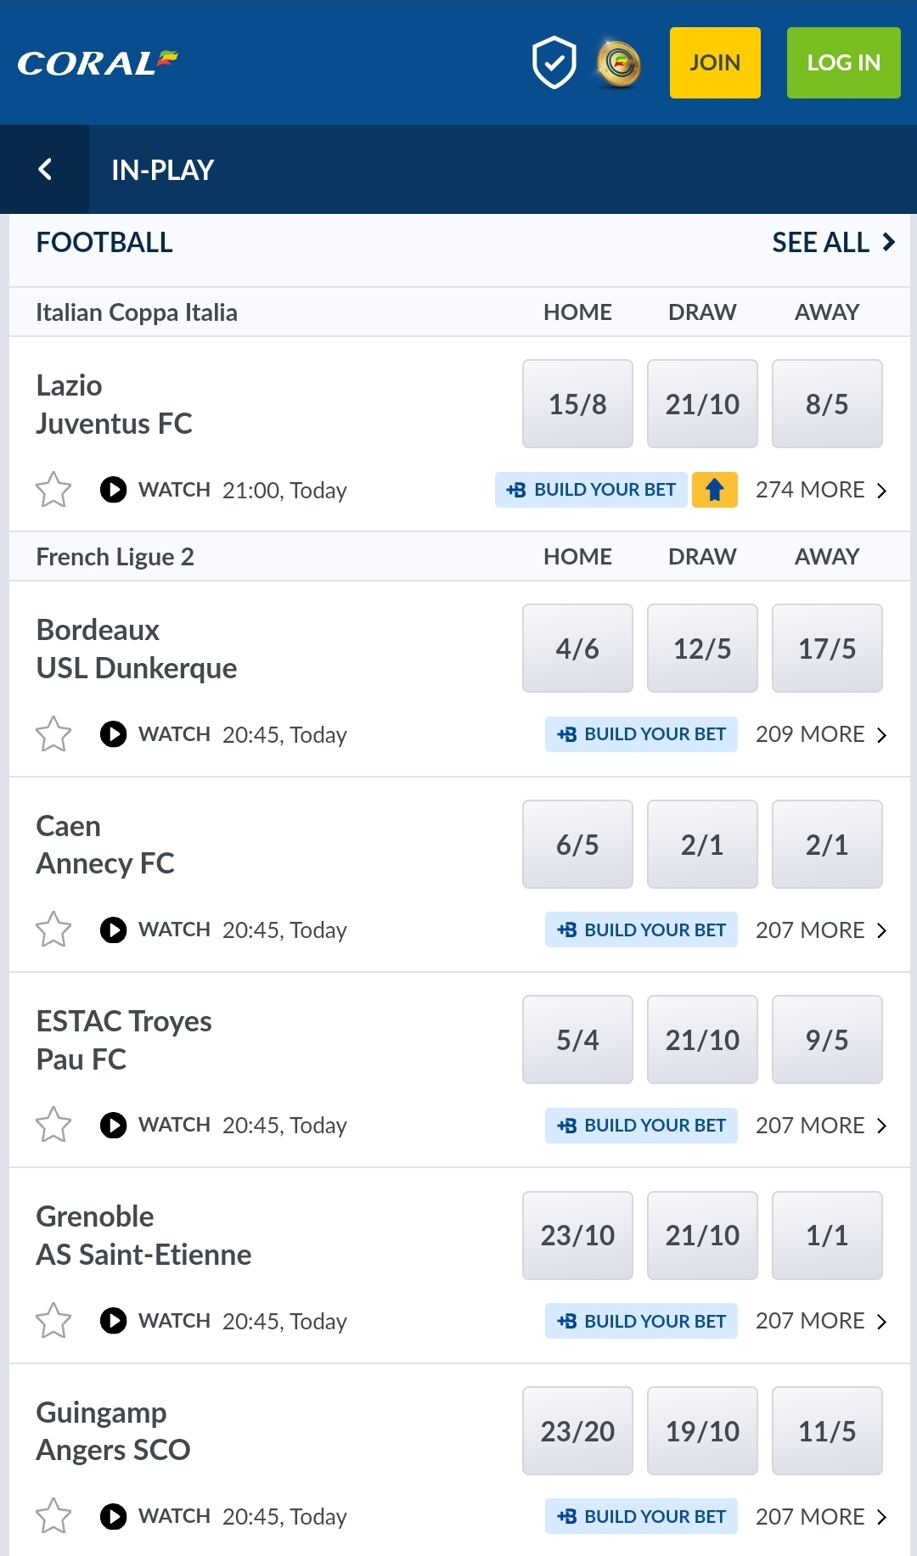Play the Watch stream for Bordeaux vs USL Dunkerque
917x1556 pixels.
point(113,734)
